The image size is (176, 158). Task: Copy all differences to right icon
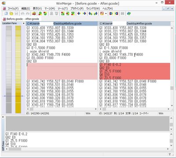(x=111, y=14)
